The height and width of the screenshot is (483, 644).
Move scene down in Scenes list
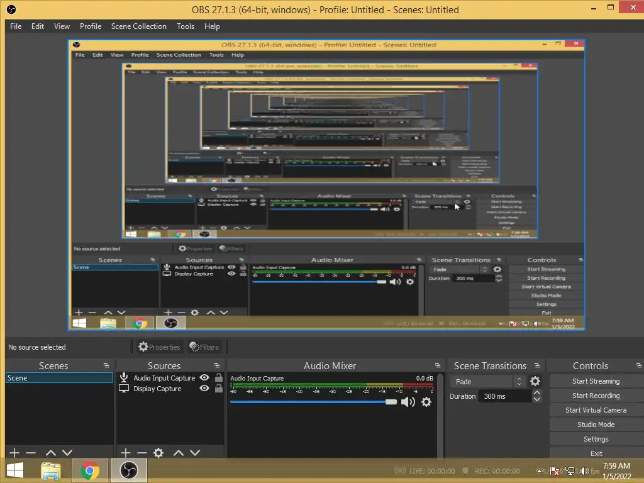coord(67,453)
